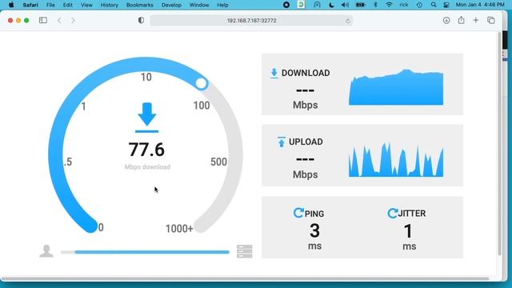Open the Window menu
The width and height of the screenshot is (512, 288).
pos(199,5)
